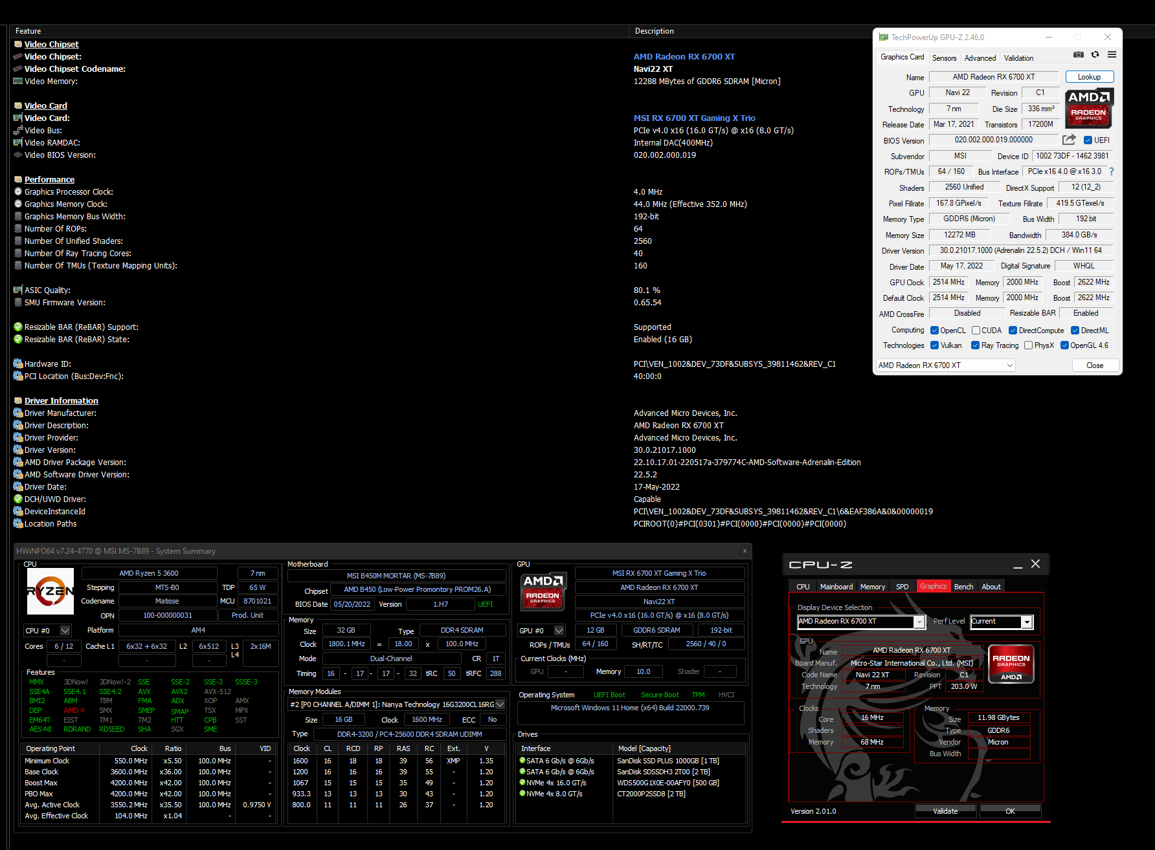This screenshot has height=850, width=1155.
Task: Click the OK button in CPU-Z
Action: pyautogui.click(x=1010, y=811)
